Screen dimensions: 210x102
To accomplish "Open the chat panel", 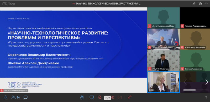I will click(25, 97).
